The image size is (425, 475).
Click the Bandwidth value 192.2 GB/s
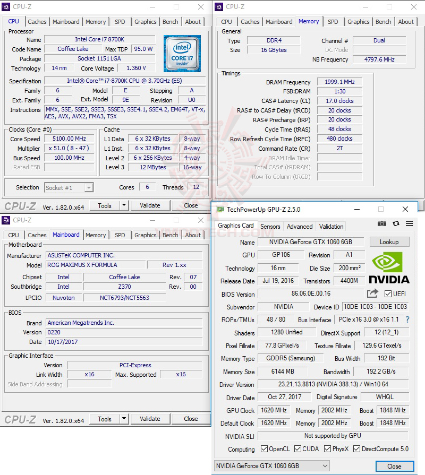tap(381, 372)
